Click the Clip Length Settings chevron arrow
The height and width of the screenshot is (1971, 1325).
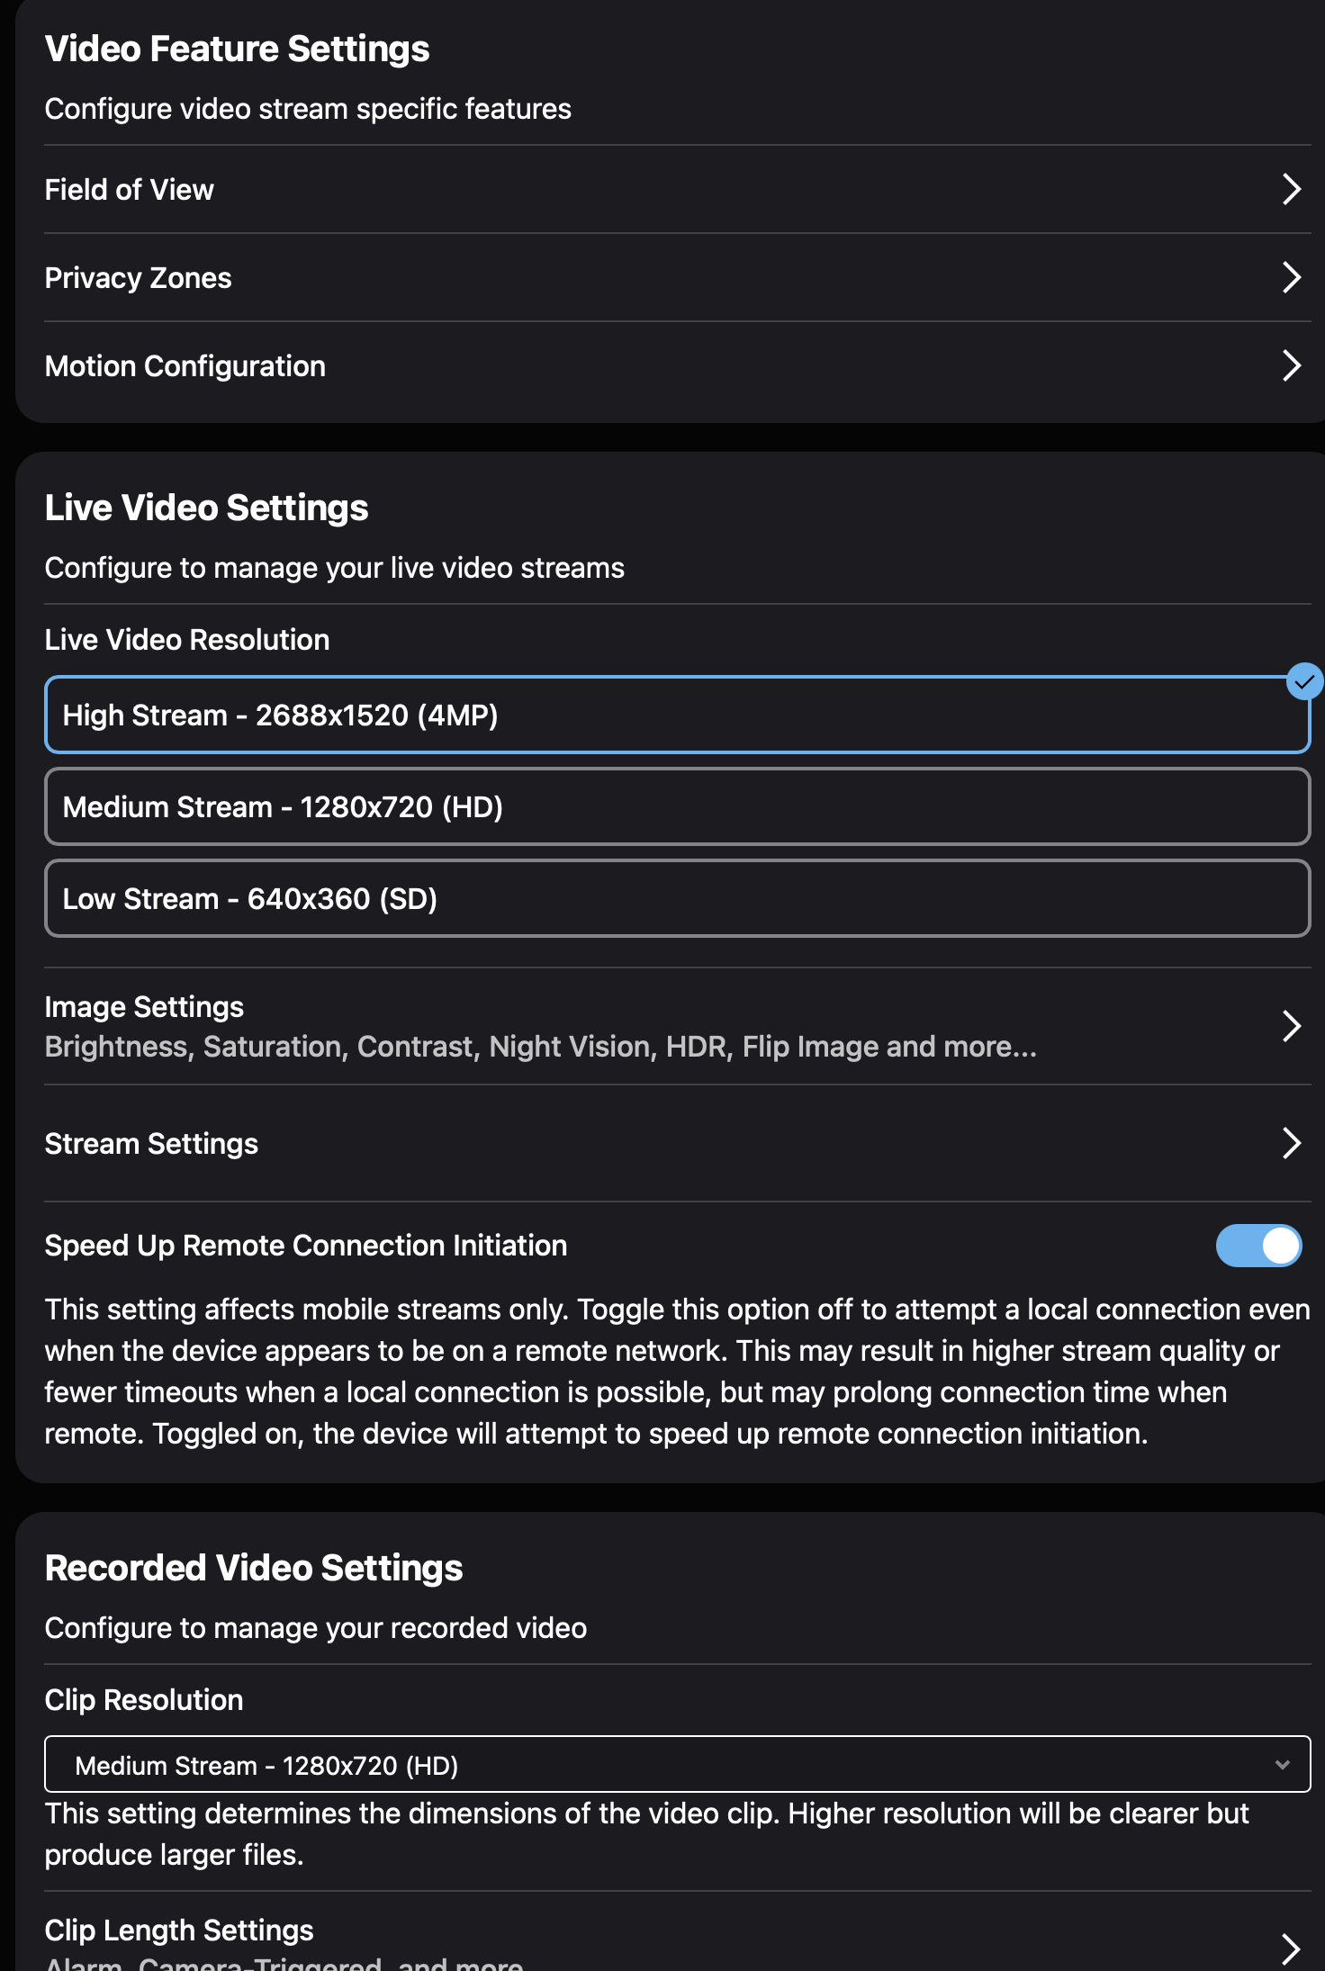(x=1291, y=1948)
